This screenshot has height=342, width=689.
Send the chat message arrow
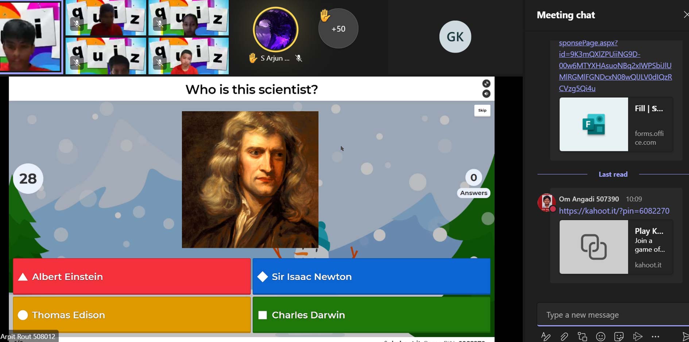pos(685,336)
